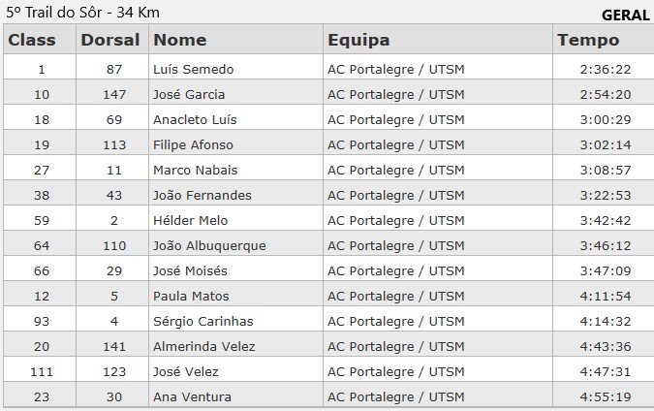Click Almerinda Velez's name

(201, 346)
